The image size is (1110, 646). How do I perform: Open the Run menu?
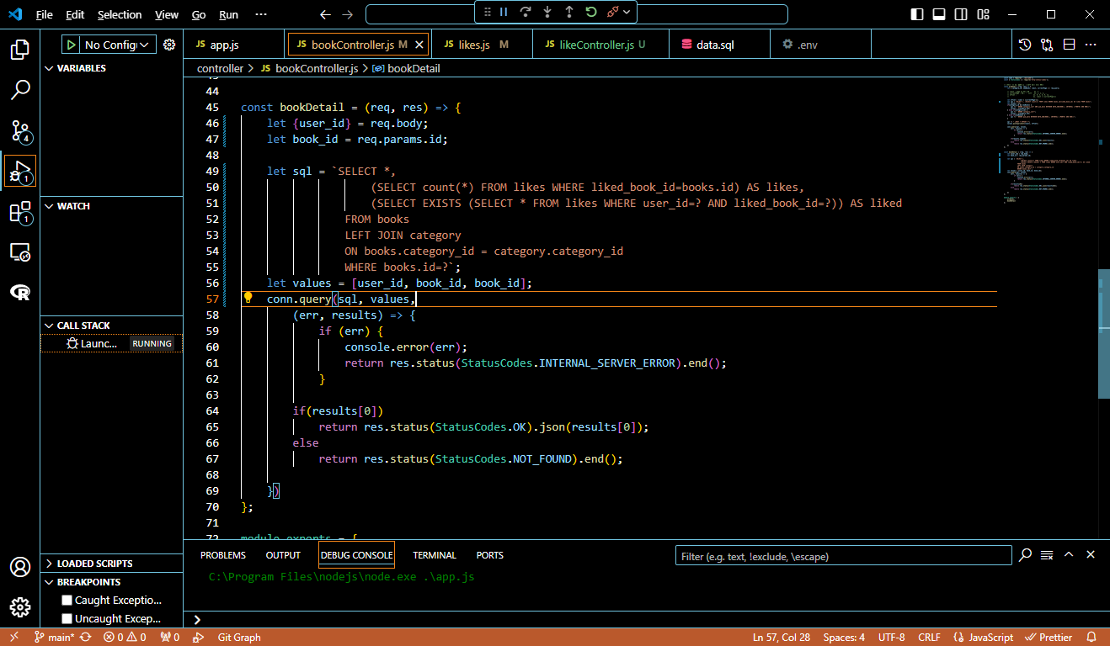(x=228, y=14)
